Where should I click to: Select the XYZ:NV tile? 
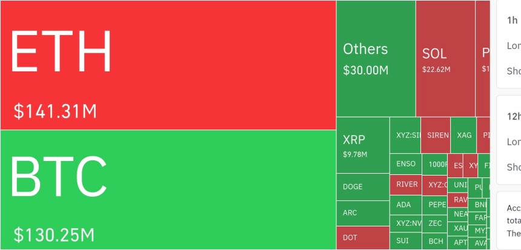pyautogui.click(x=405, y=223)
